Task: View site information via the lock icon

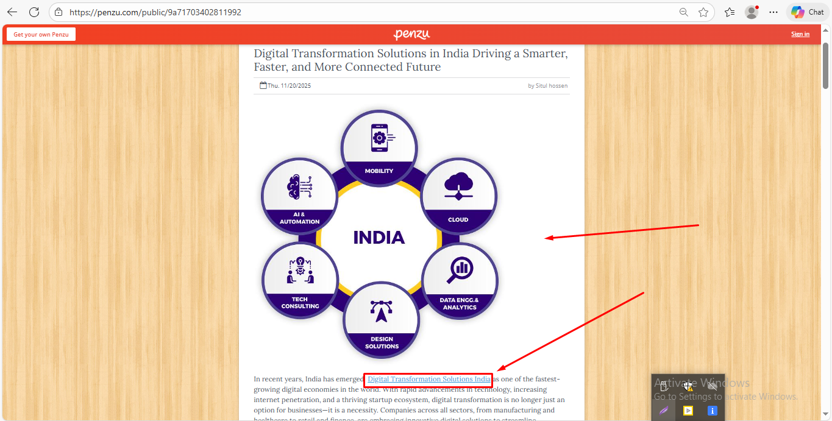Action: [x=59, y=12]
